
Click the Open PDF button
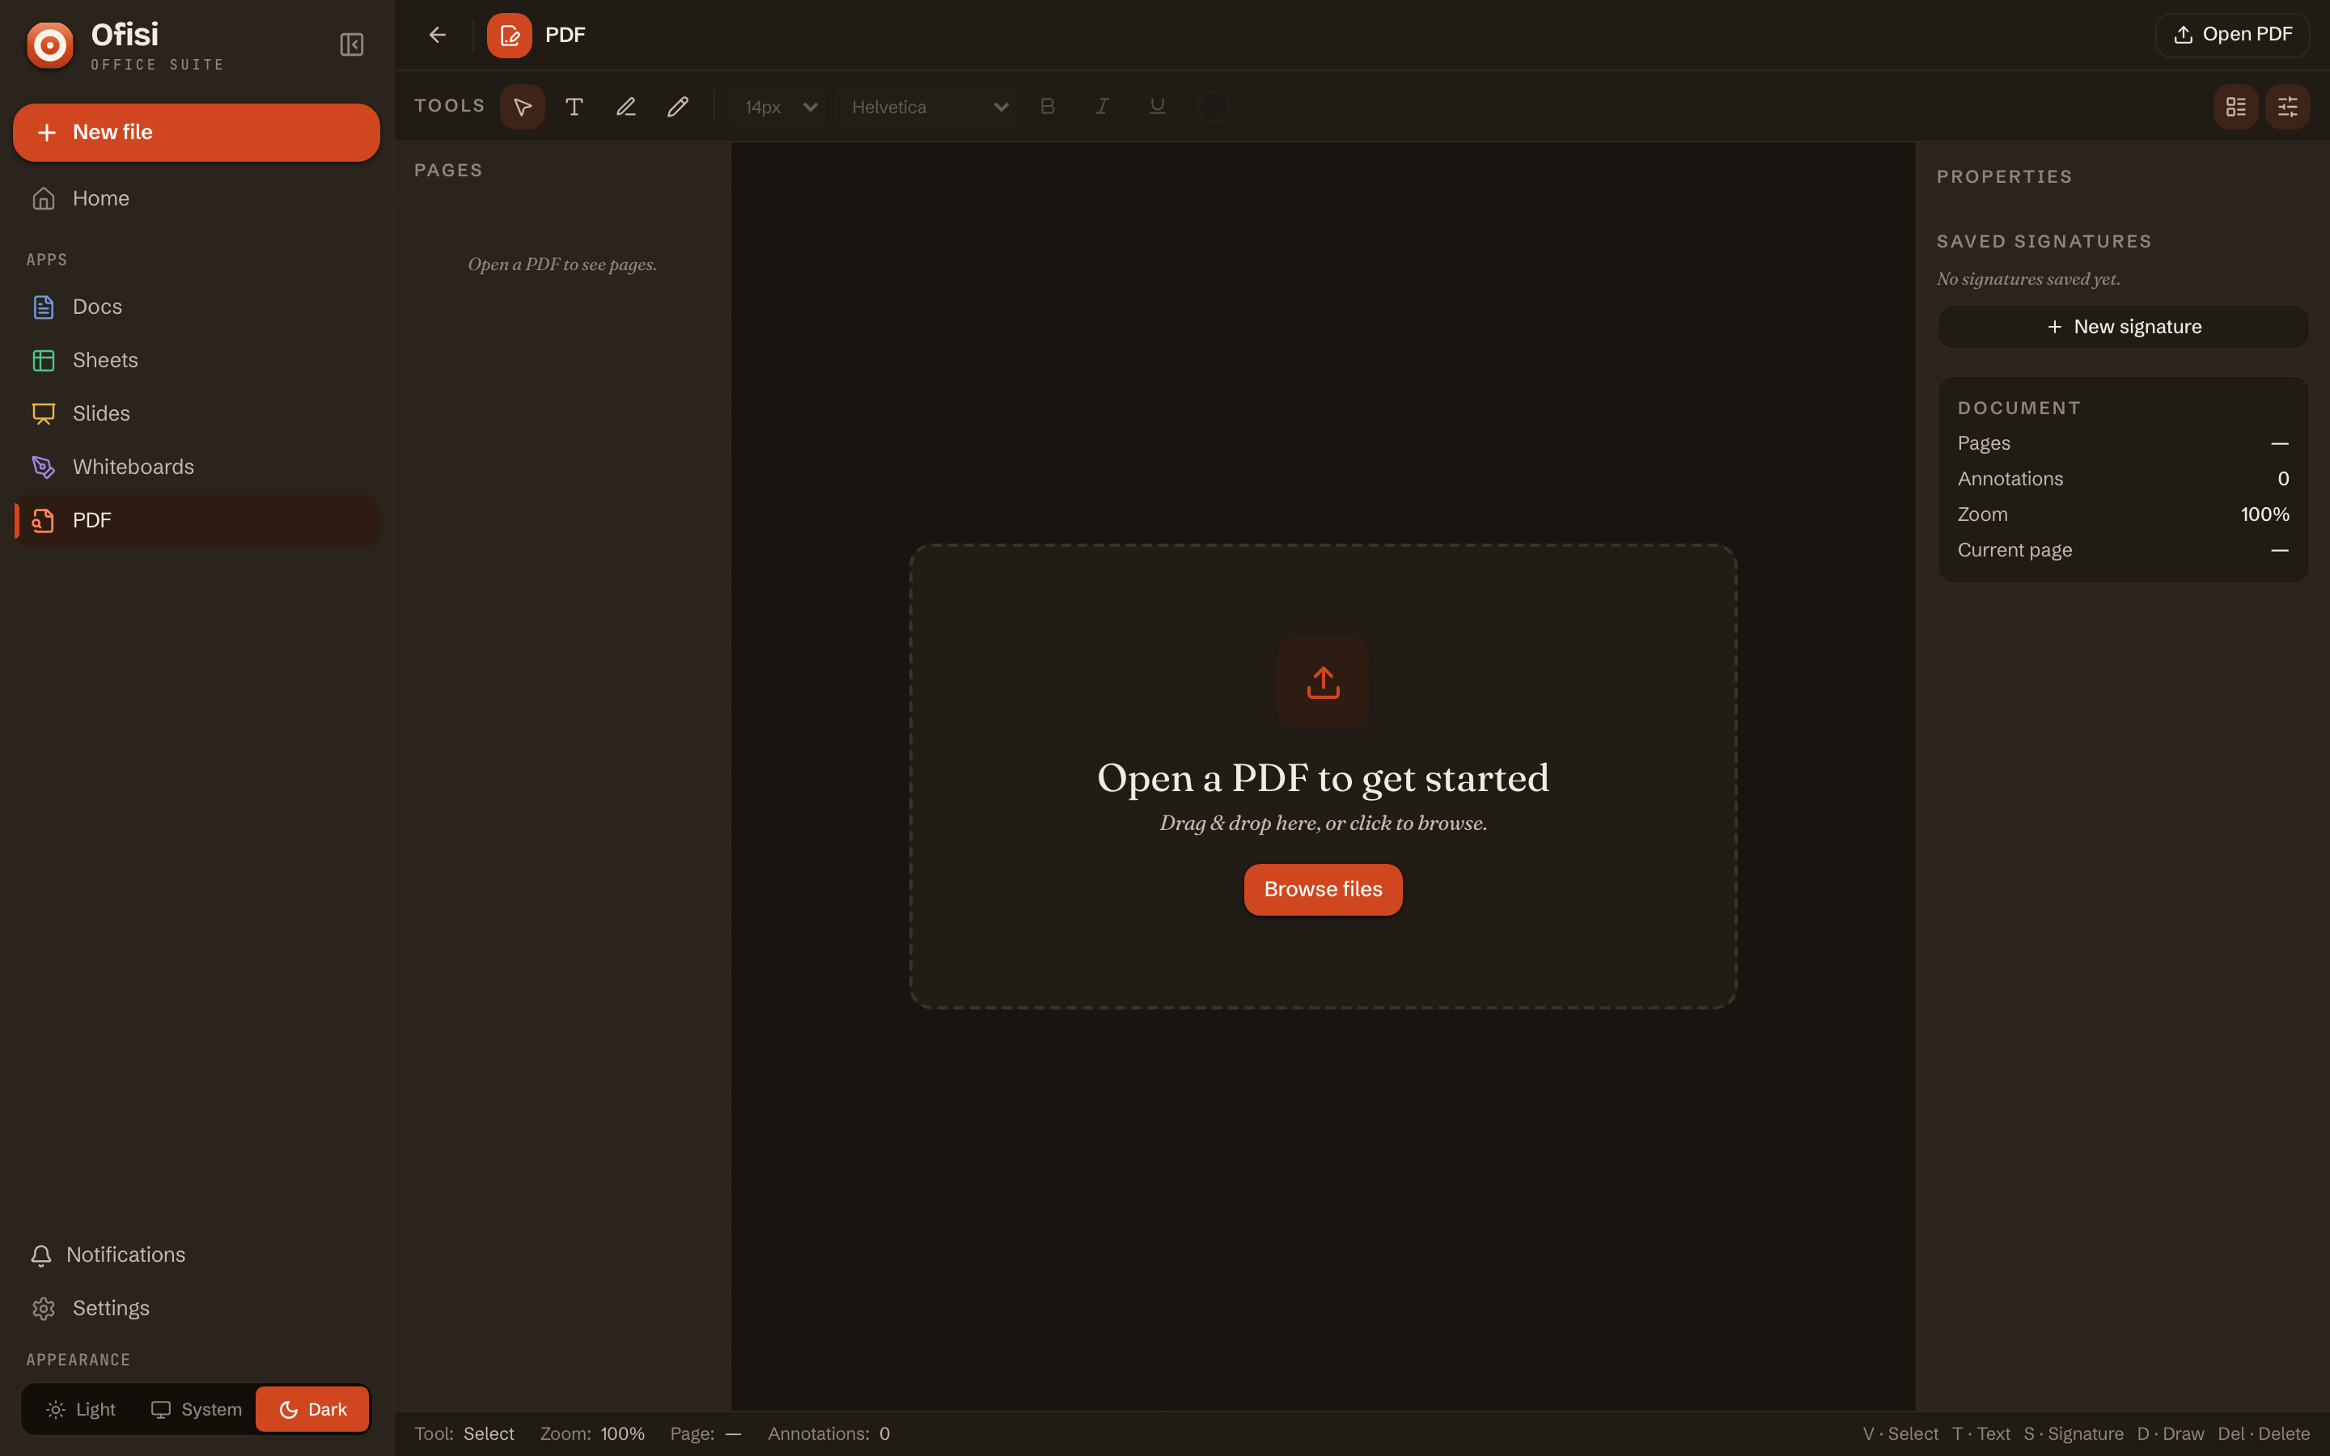2233,36
